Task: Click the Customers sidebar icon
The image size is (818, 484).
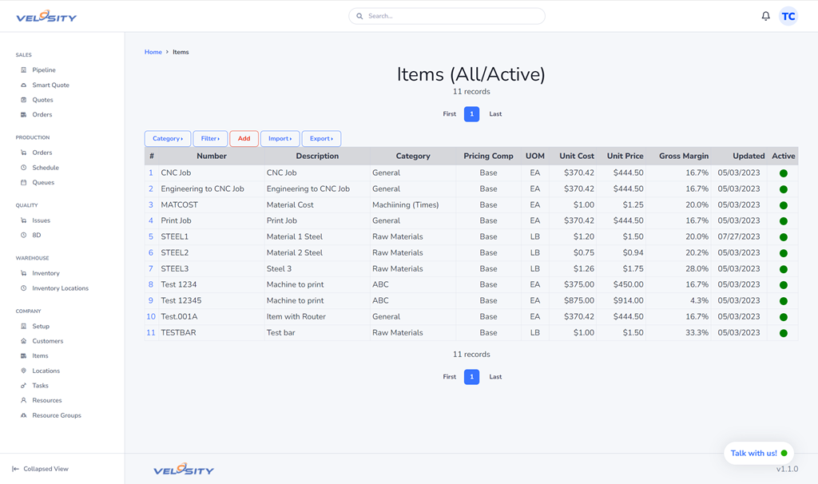Action: pos(23,341)
